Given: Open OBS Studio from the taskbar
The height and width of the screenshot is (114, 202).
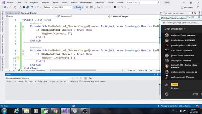Looking at the screenshot, I should (85, 111).
